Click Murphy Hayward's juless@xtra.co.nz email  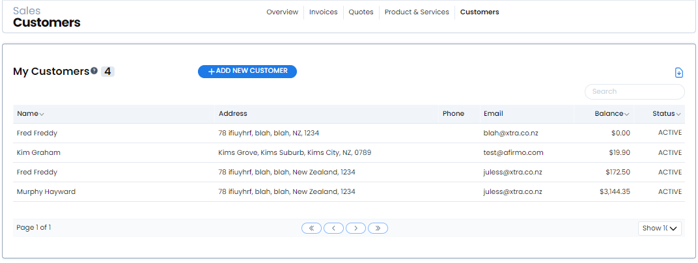pos(513,192)
